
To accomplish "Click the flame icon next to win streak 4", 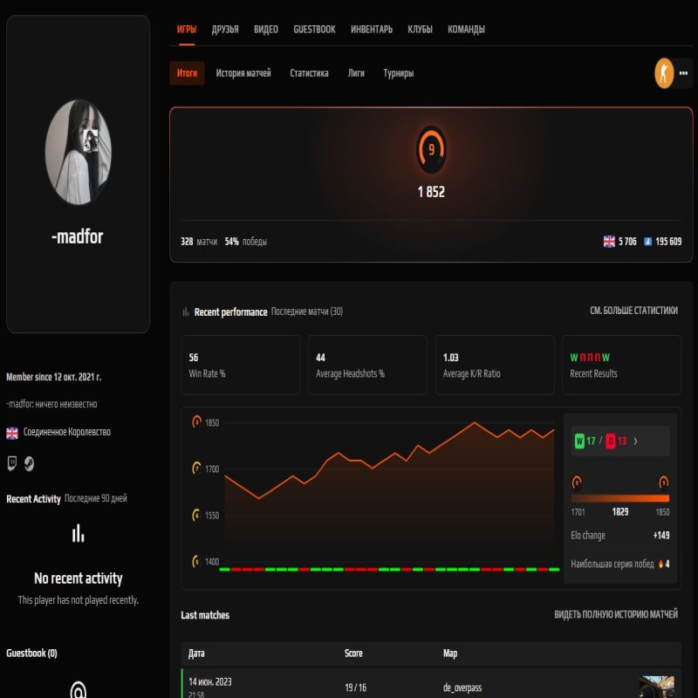I will [660, 565].
